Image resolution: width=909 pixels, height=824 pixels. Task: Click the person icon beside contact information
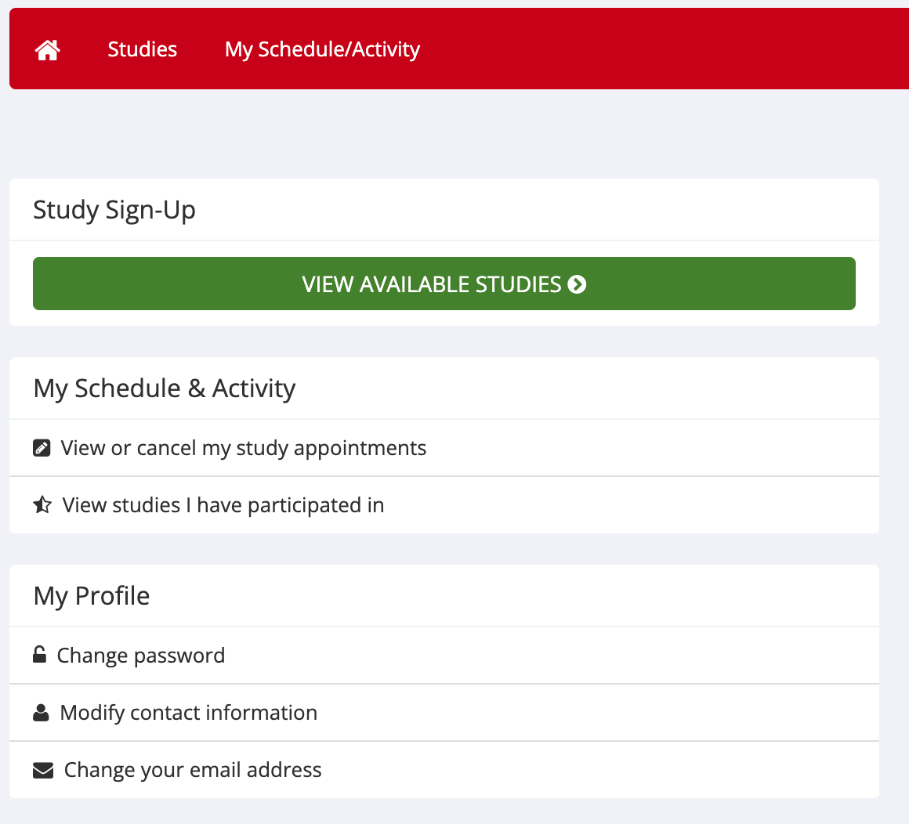tap(41, 713)
